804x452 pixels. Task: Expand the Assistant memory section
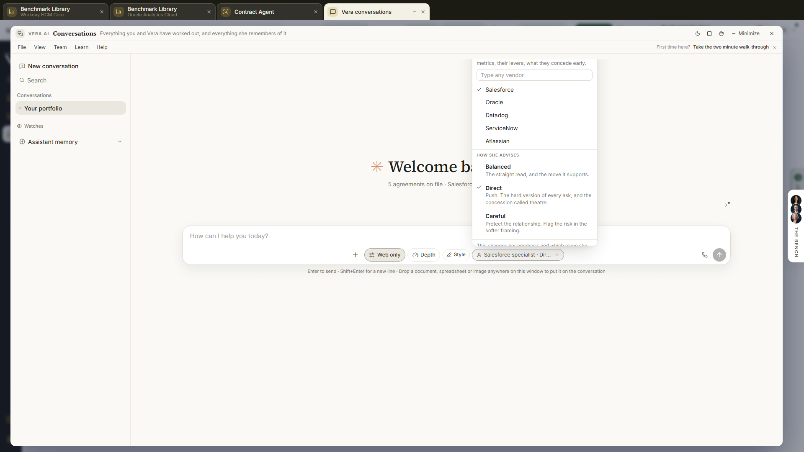click(71, 142)
